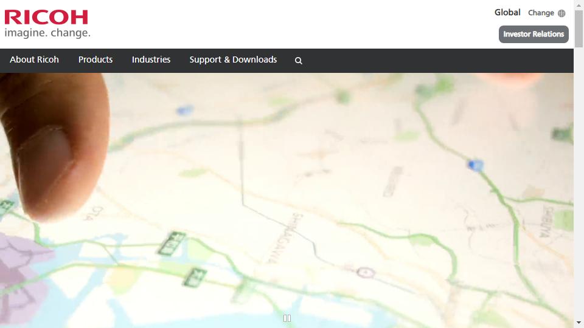Click the globe icon beside Change

561,13
